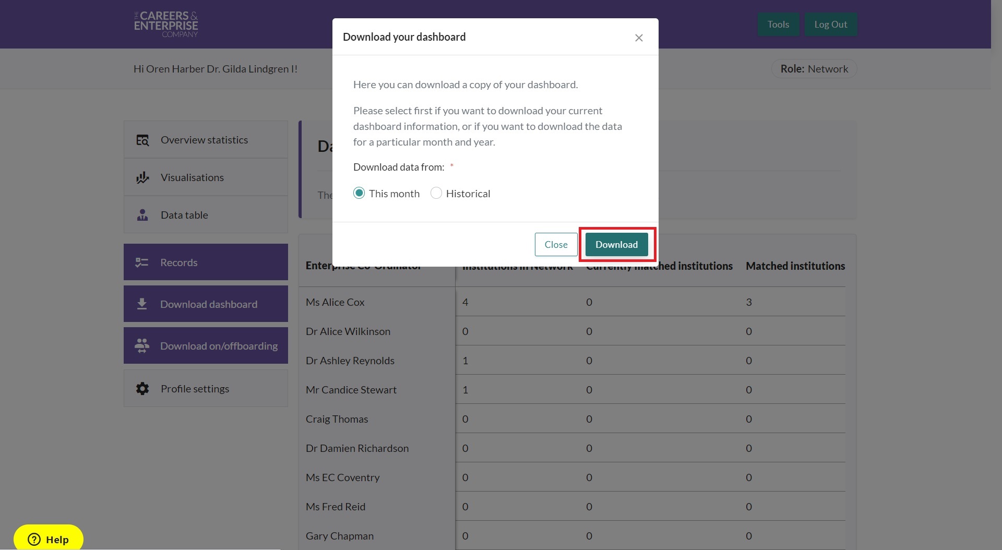The width and height of the screenshot is (1002, 550).
Task: Open Download dashboard in sidebar
Action: tap(206, 304)
